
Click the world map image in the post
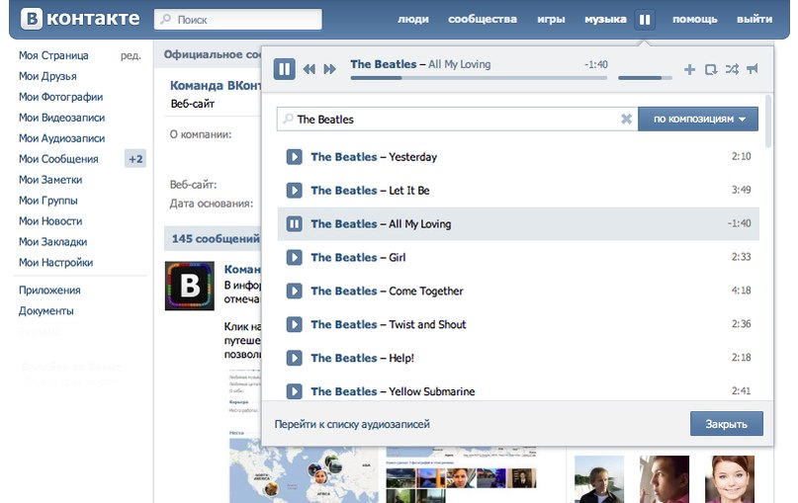pos(304,470)
